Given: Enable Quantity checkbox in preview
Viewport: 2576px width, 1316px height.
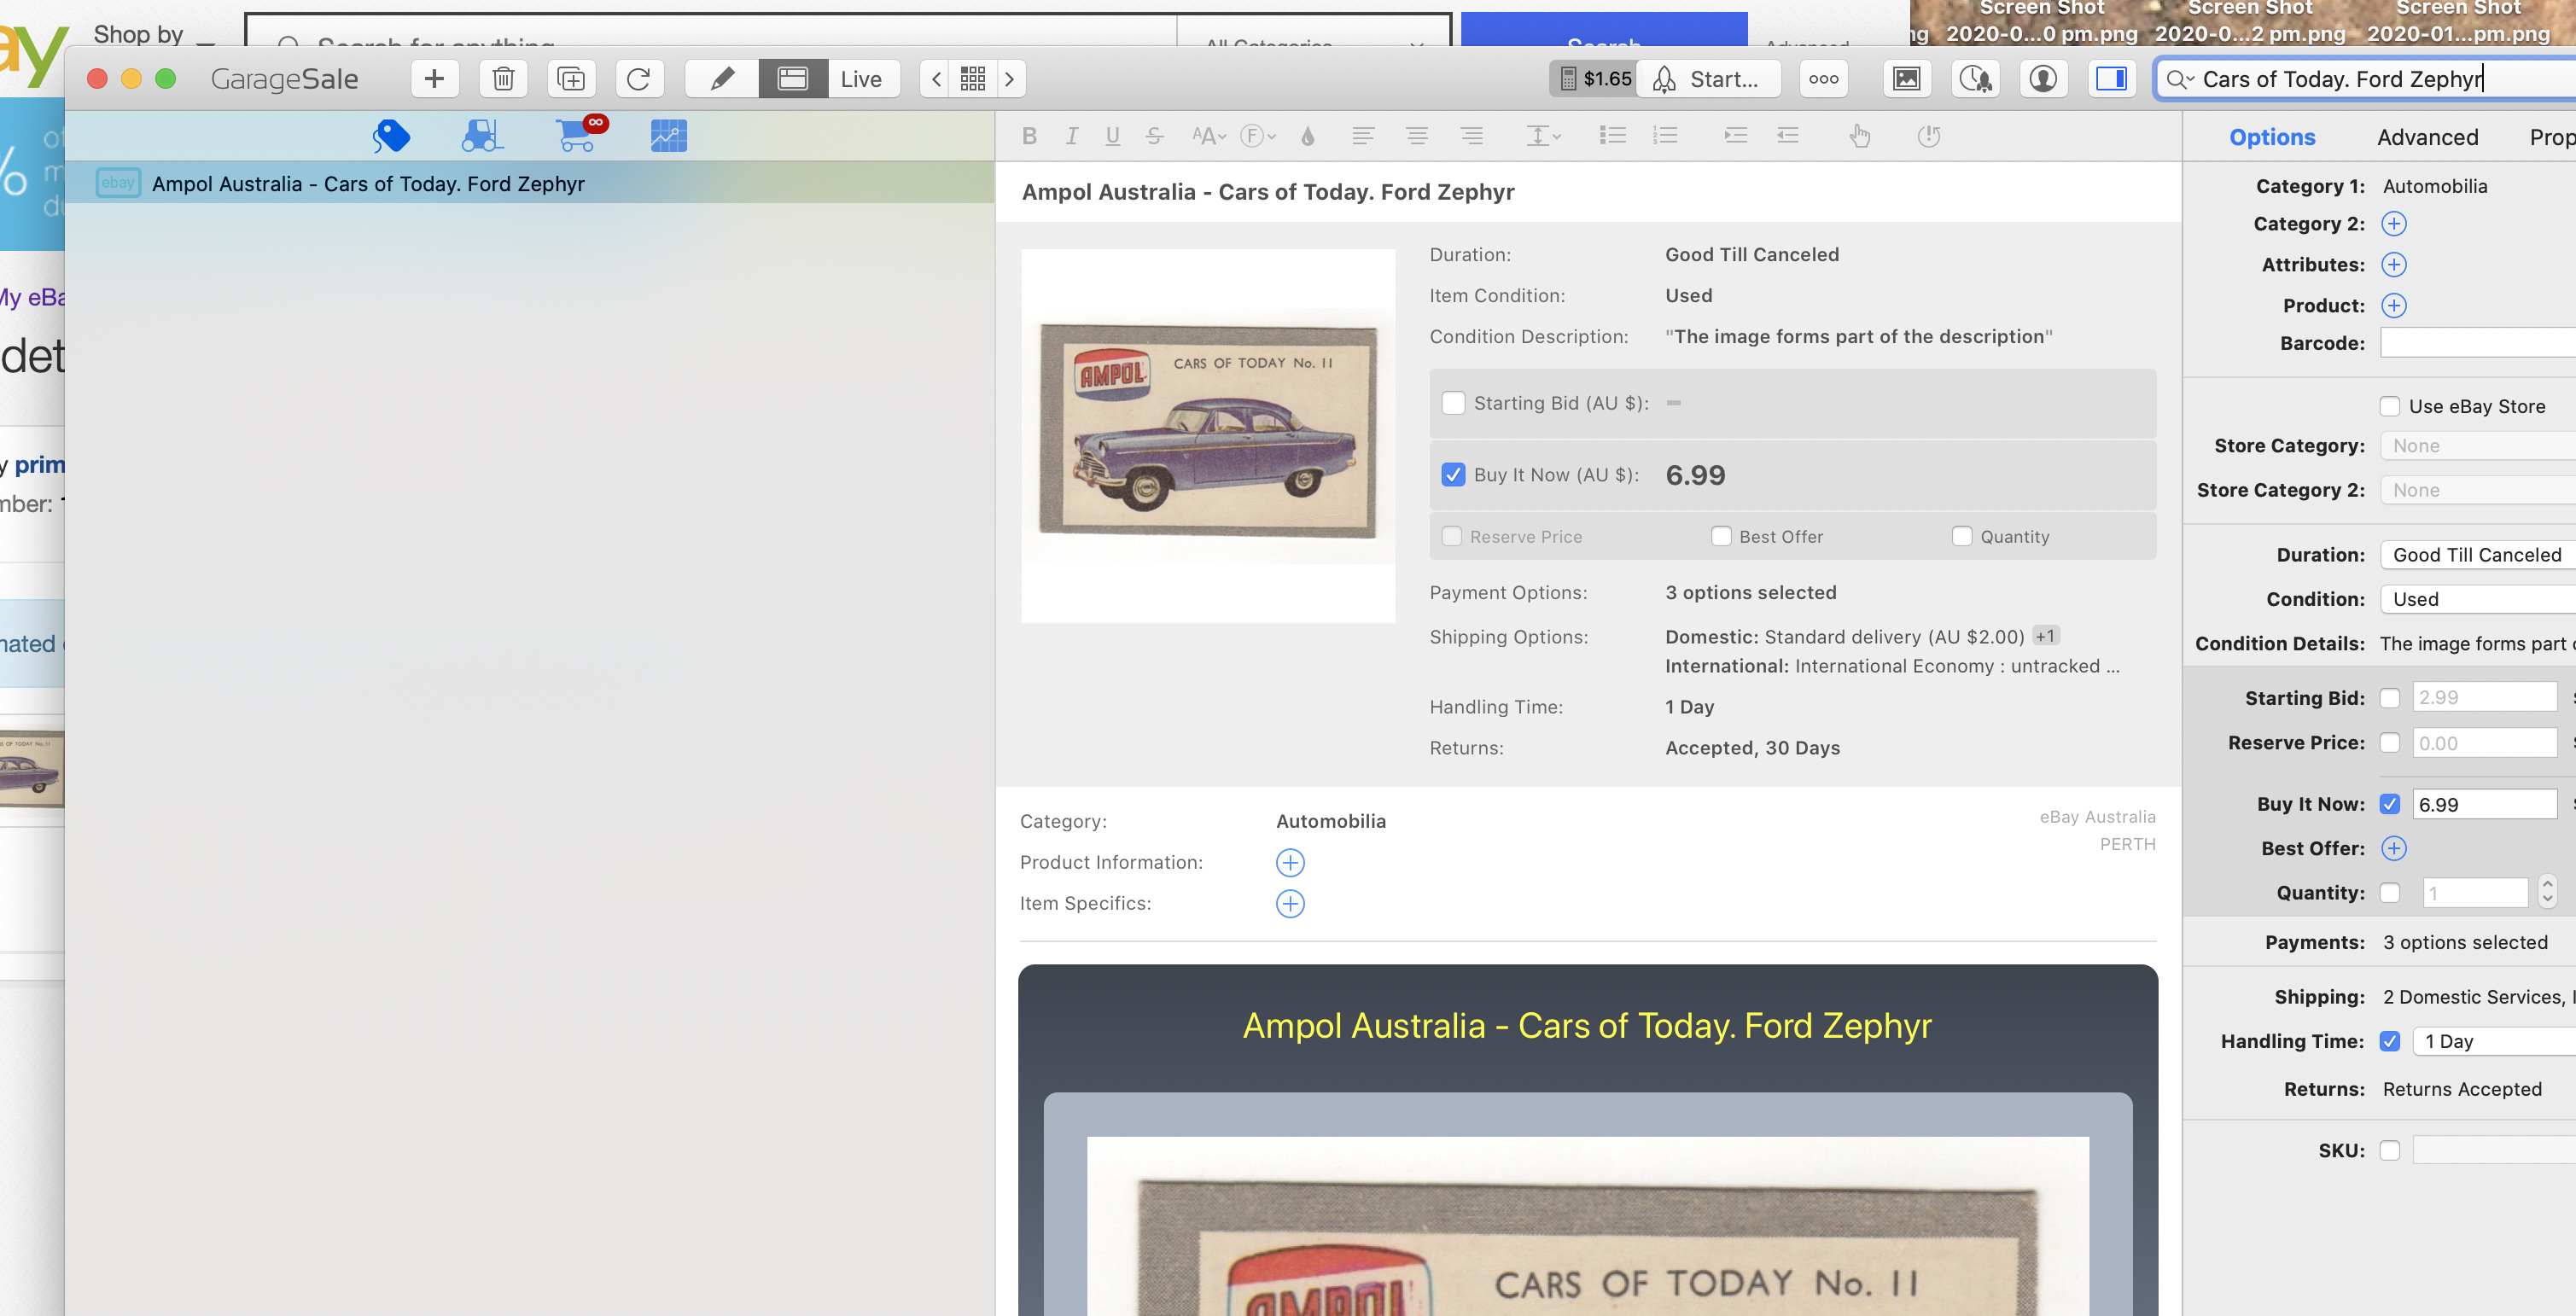Looking at the screenshot, I should 1962,537.
